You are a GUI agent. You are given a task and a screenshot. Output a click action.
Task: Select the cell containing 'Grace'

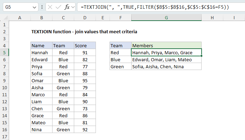[41, 115]
